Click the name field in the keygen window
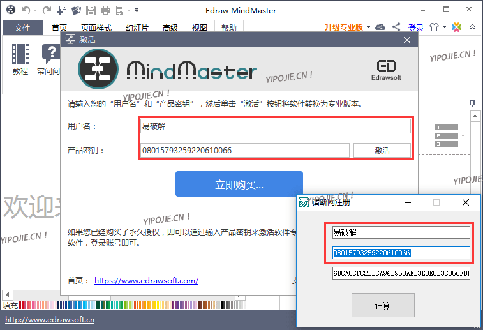Viewport: 483px width, 330px height. 401,232
